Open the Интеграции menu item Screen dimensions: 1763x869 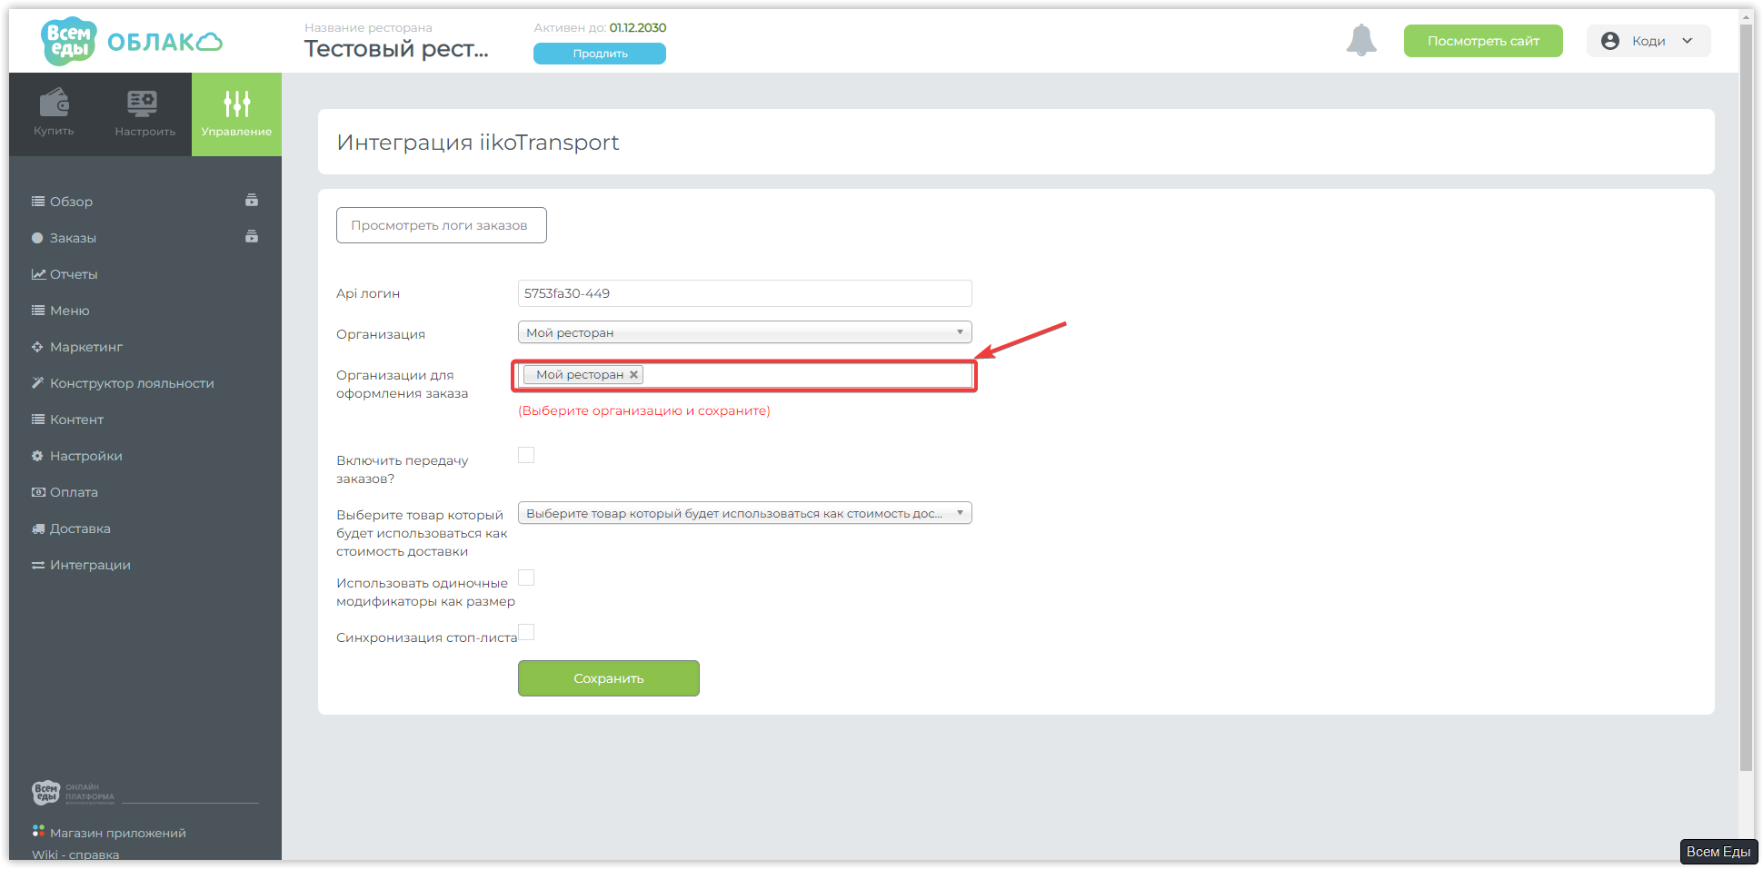(90, 565)
